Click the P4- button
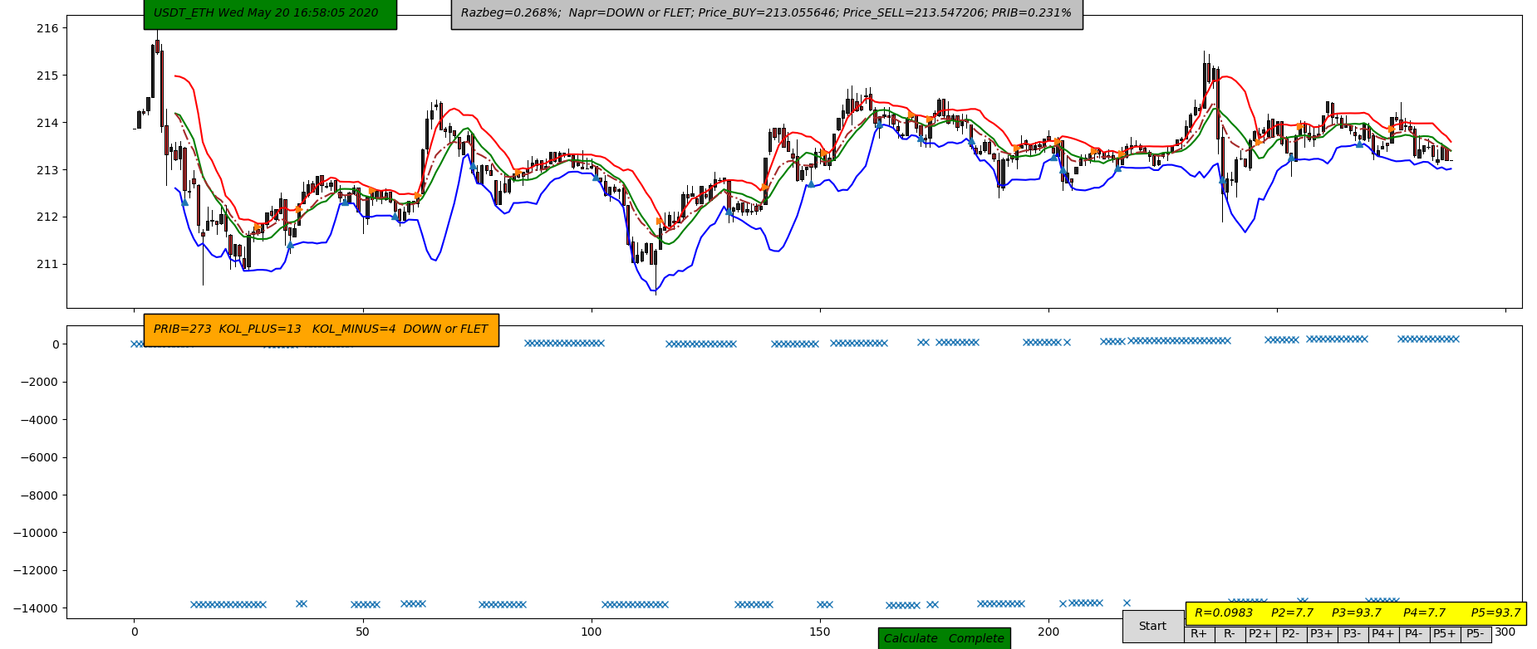Screen dimensions: 1537x649 point(1414,634)
